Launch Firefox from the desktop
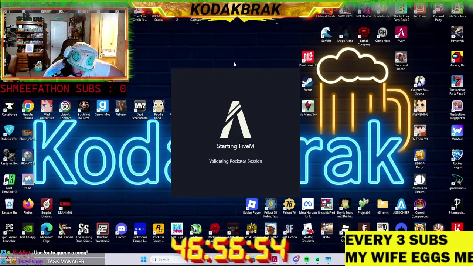The width and height of the screenshot is (473, 266). (x=28, y=207)
